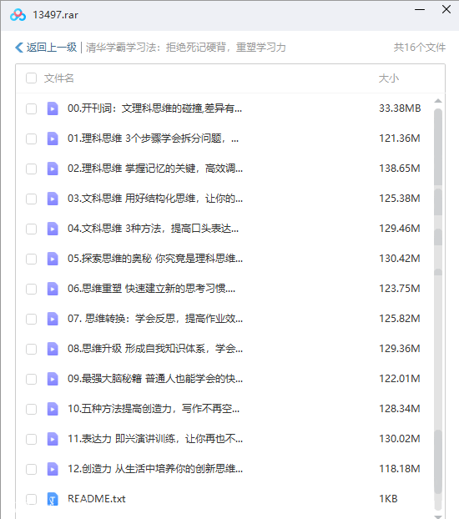Image resolution: width=459 pixels, height=519 pixels.
Task: Click the scroll-up arrow of file list
Action: tap(438, 101)
